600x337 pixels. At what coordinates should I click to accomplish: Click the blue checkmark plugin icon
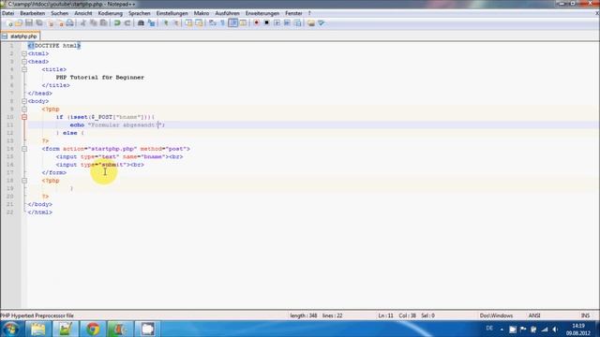coord(321,22)
